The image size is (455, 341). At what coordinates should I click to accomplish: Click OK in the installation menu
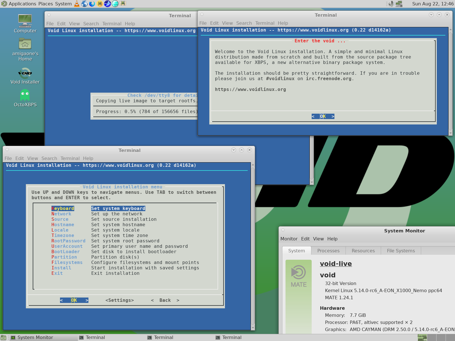(x=74, y=300)
